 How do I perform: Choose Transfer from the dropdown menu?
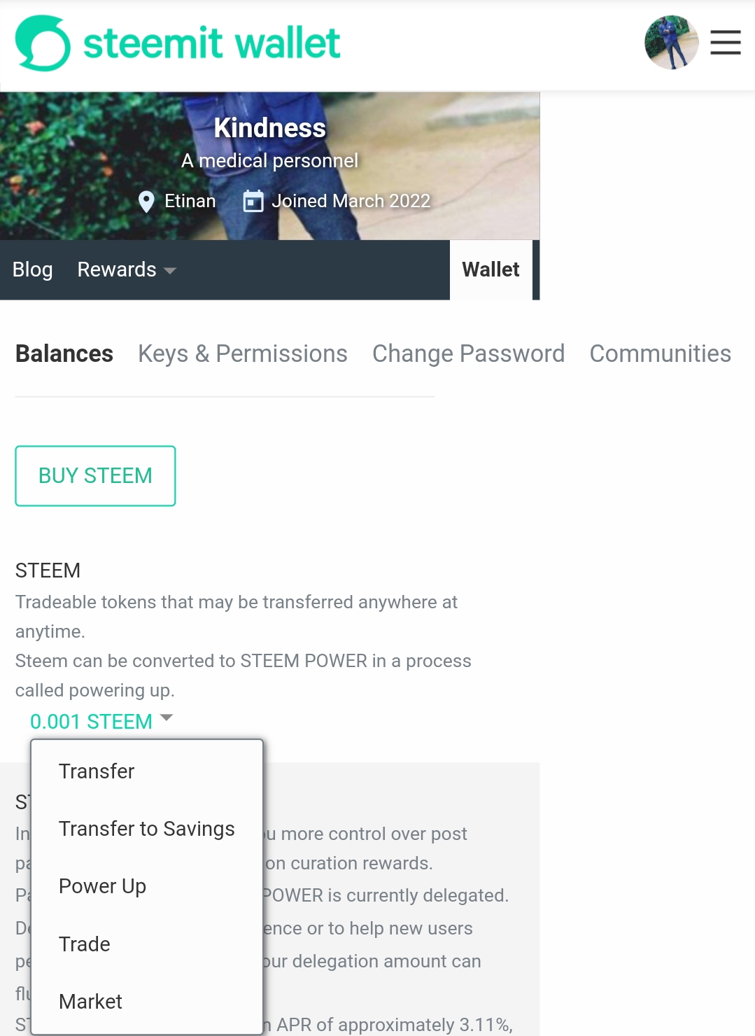(x=97, y=771)
